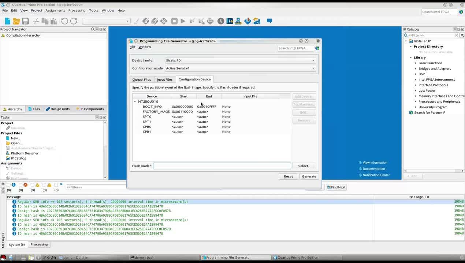Click the Save disk icon in toolbar

(25, 21)
